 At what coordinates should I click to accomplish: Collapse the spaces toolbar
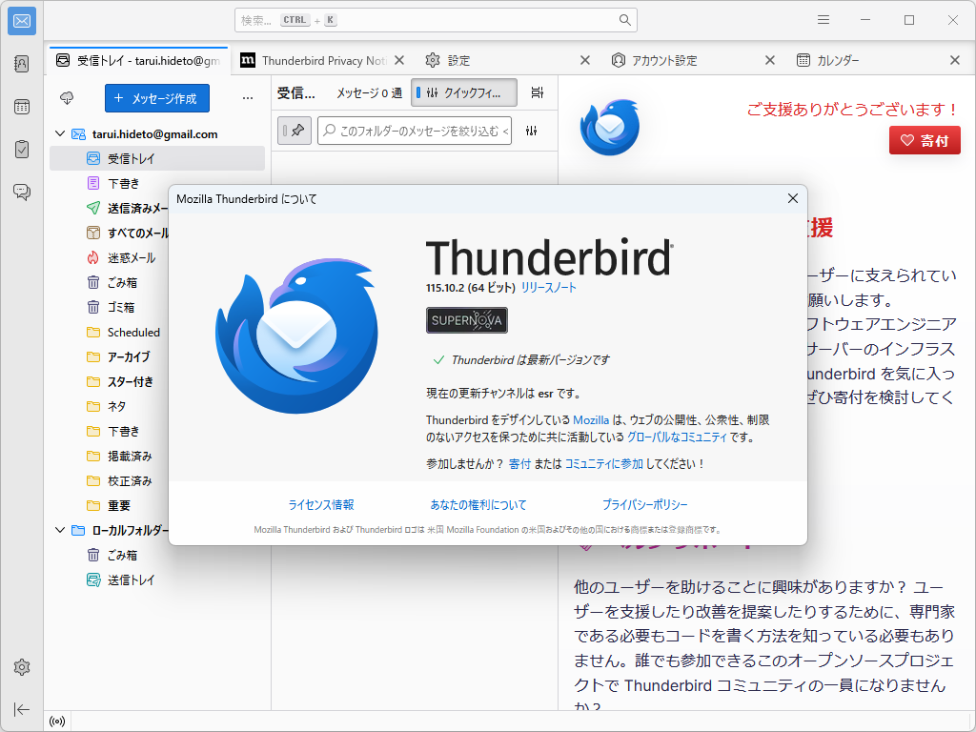tap(21, 709)
